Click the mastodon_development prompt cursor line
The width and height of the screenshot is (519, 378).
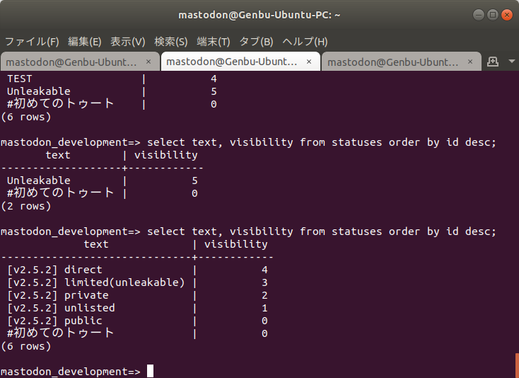(x=149, y=372)
